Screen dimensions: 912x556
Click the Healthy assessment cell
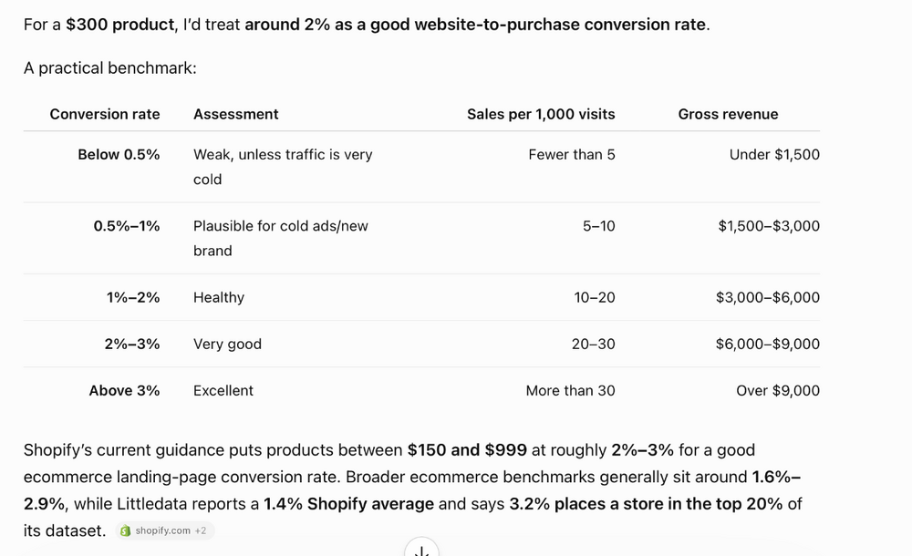point(219,298)
